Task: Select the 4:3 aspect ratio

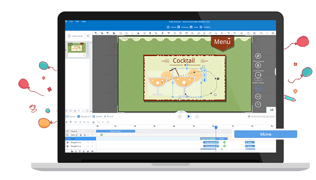Action: click(x=258, y=97)
